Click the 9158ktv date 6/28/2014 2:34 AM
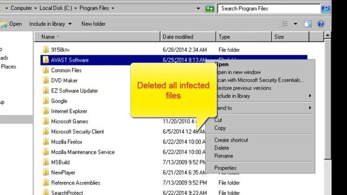347x195 pixels. (x=185, y=50)
